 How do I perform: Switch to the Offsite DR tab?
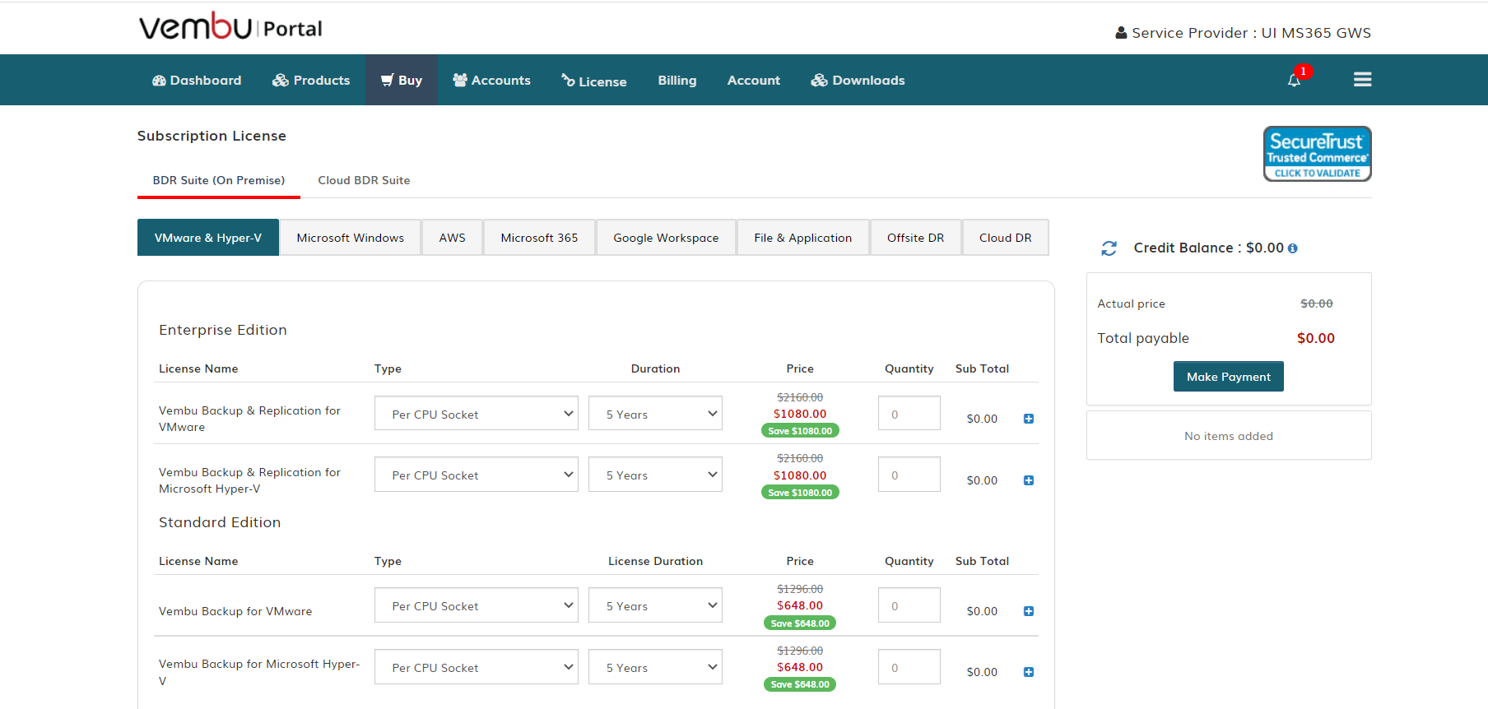(916, 238)
